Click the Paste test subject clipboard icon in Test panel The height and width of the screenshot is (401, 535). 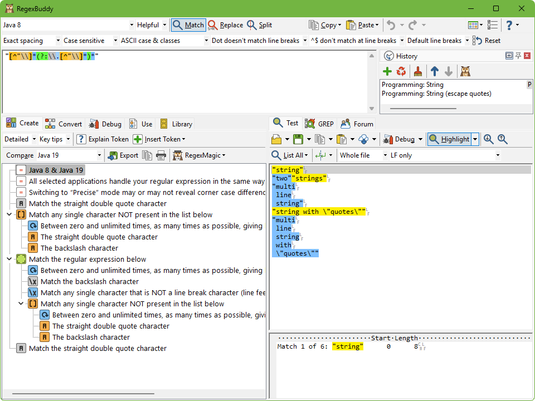tap(341, 139)
